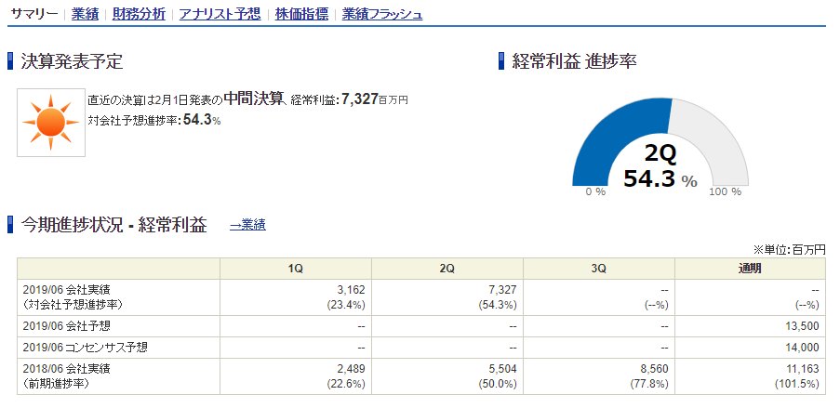Click the 3Q column header
Image resolution: width=840 pixels, height=408 pixels.
pyautogui.click(x=599, y=269)
